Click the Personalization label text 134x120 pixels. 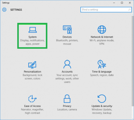(x=32, y=72)
